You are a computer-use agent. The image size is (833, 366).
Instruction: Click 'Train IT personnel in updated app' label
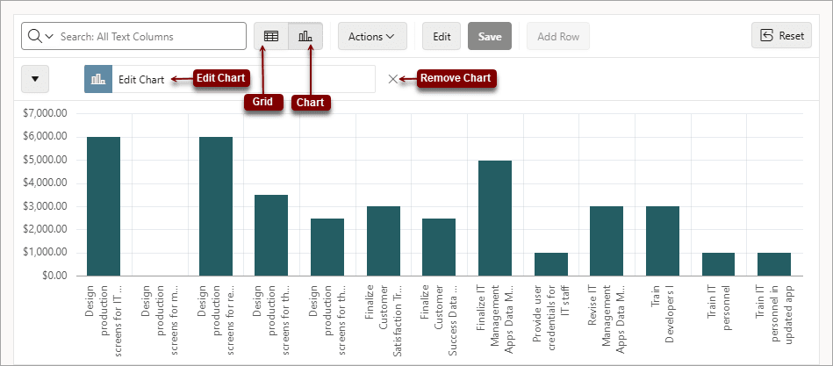[x=774, y=314]
